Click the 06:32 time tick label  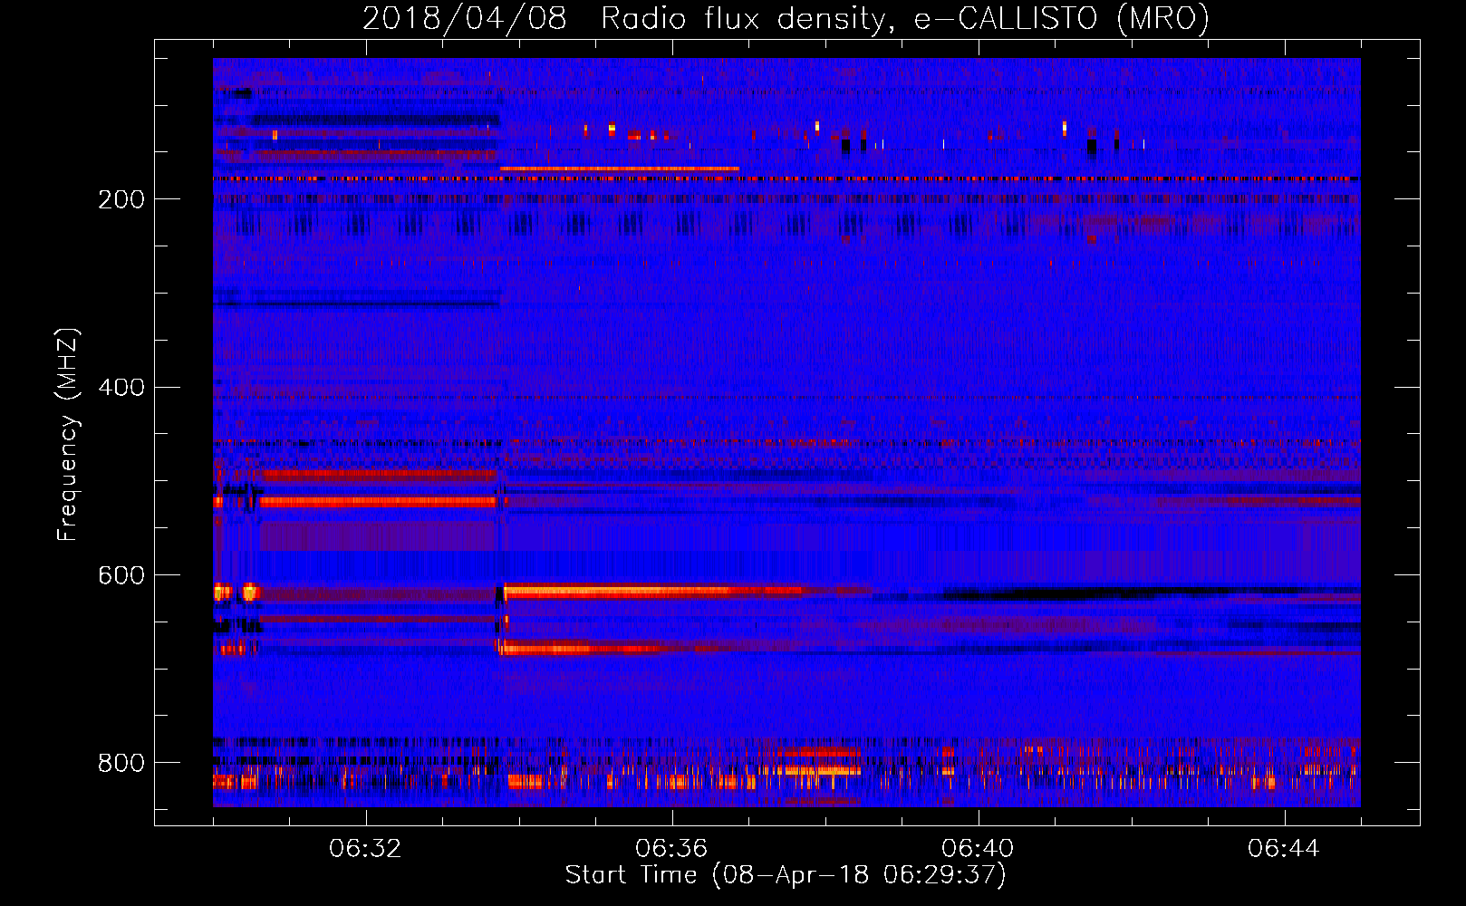point(365,849)
